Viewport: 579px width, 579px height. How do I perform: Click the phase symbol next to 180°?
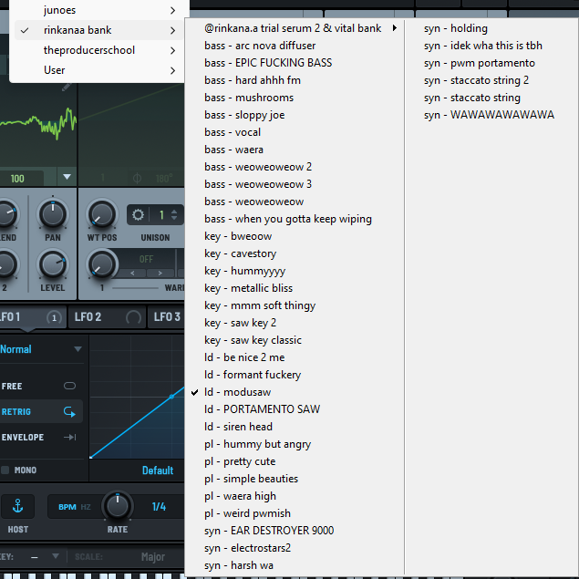pos(137,179)
